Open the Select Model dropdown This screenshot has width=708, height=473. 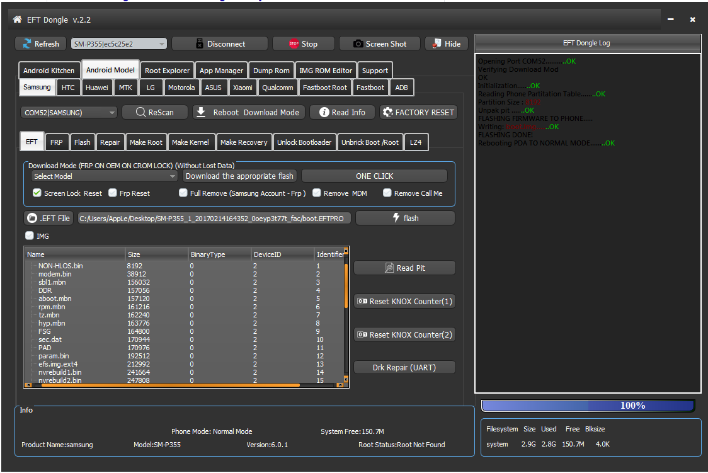pos(104,176)
